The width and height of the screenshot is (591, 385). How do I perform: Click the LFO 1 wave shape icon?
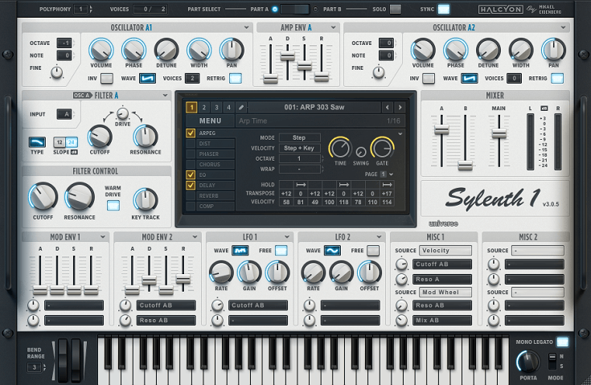pos(240,251)
